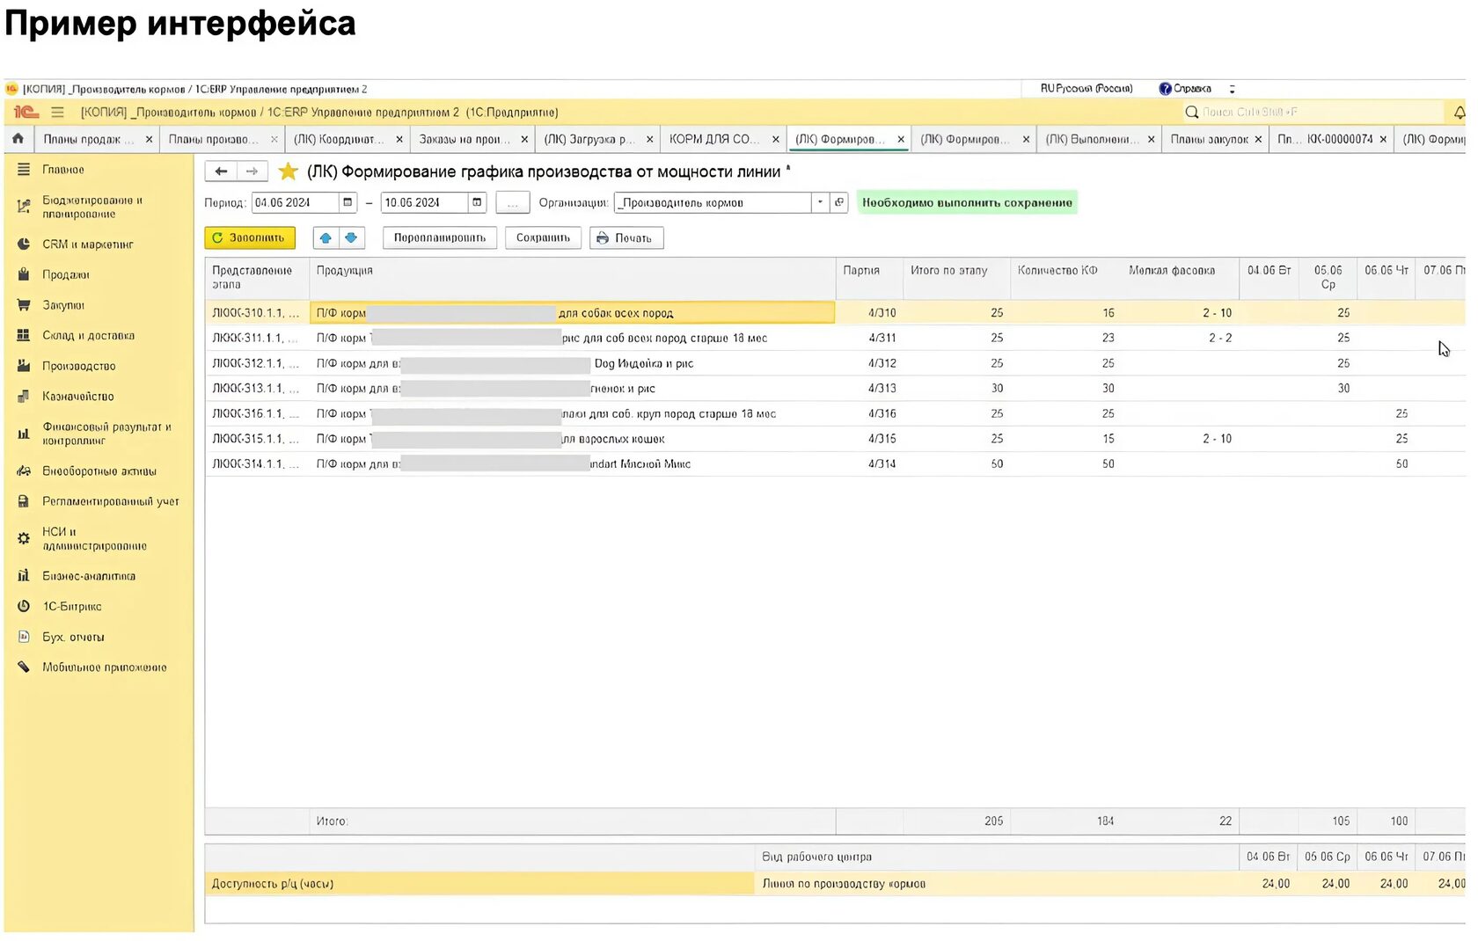Screen dimensions: 1478x941
Task: Open the home start page icon tab
Action: (x=18, y=139)
